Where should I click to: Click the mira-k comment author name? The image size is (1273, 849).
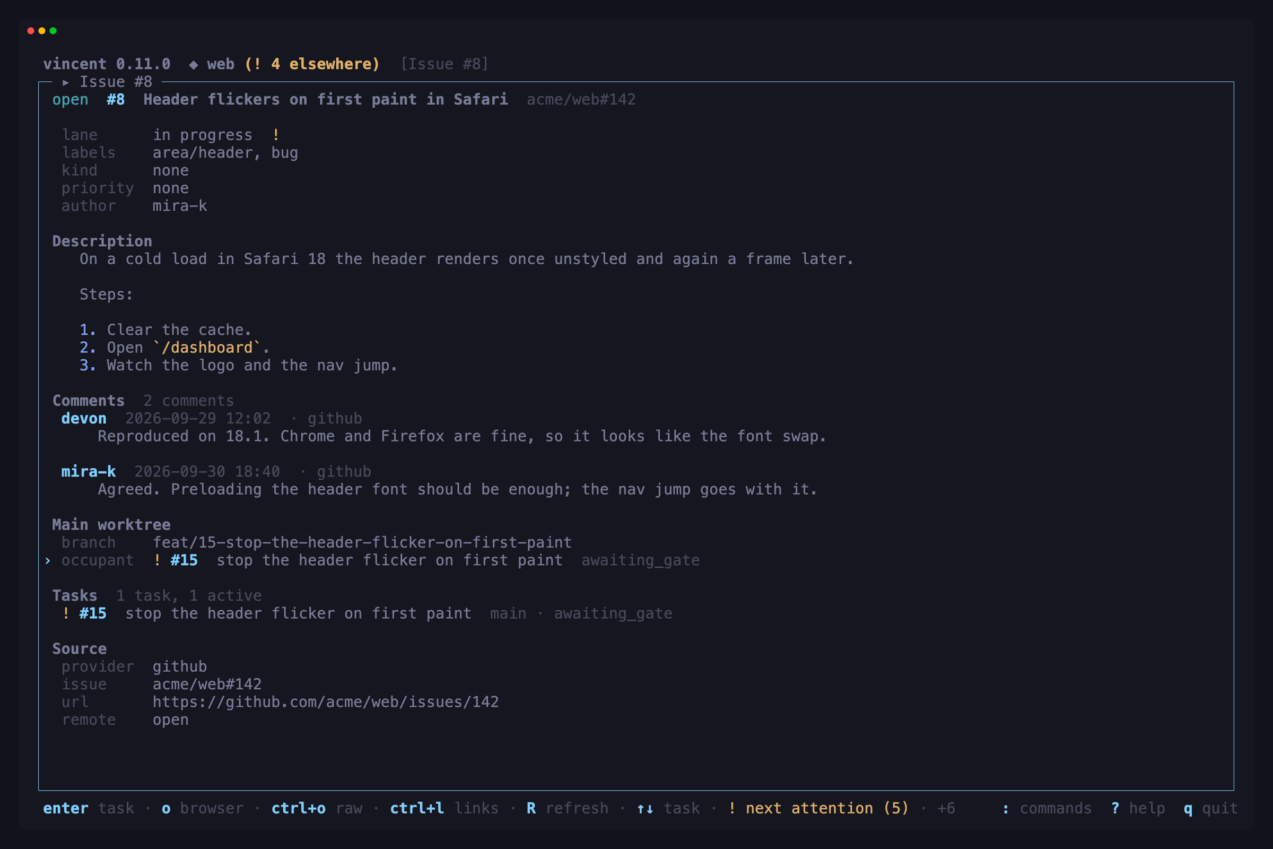tap(88, 472)
